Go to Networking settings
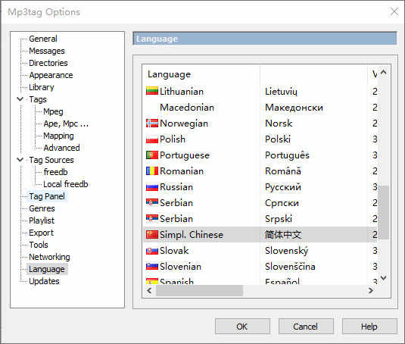 click(x=49, y=257)
